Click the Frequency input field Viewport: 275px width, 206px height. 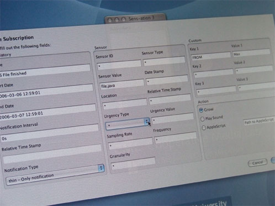point(176,138)
